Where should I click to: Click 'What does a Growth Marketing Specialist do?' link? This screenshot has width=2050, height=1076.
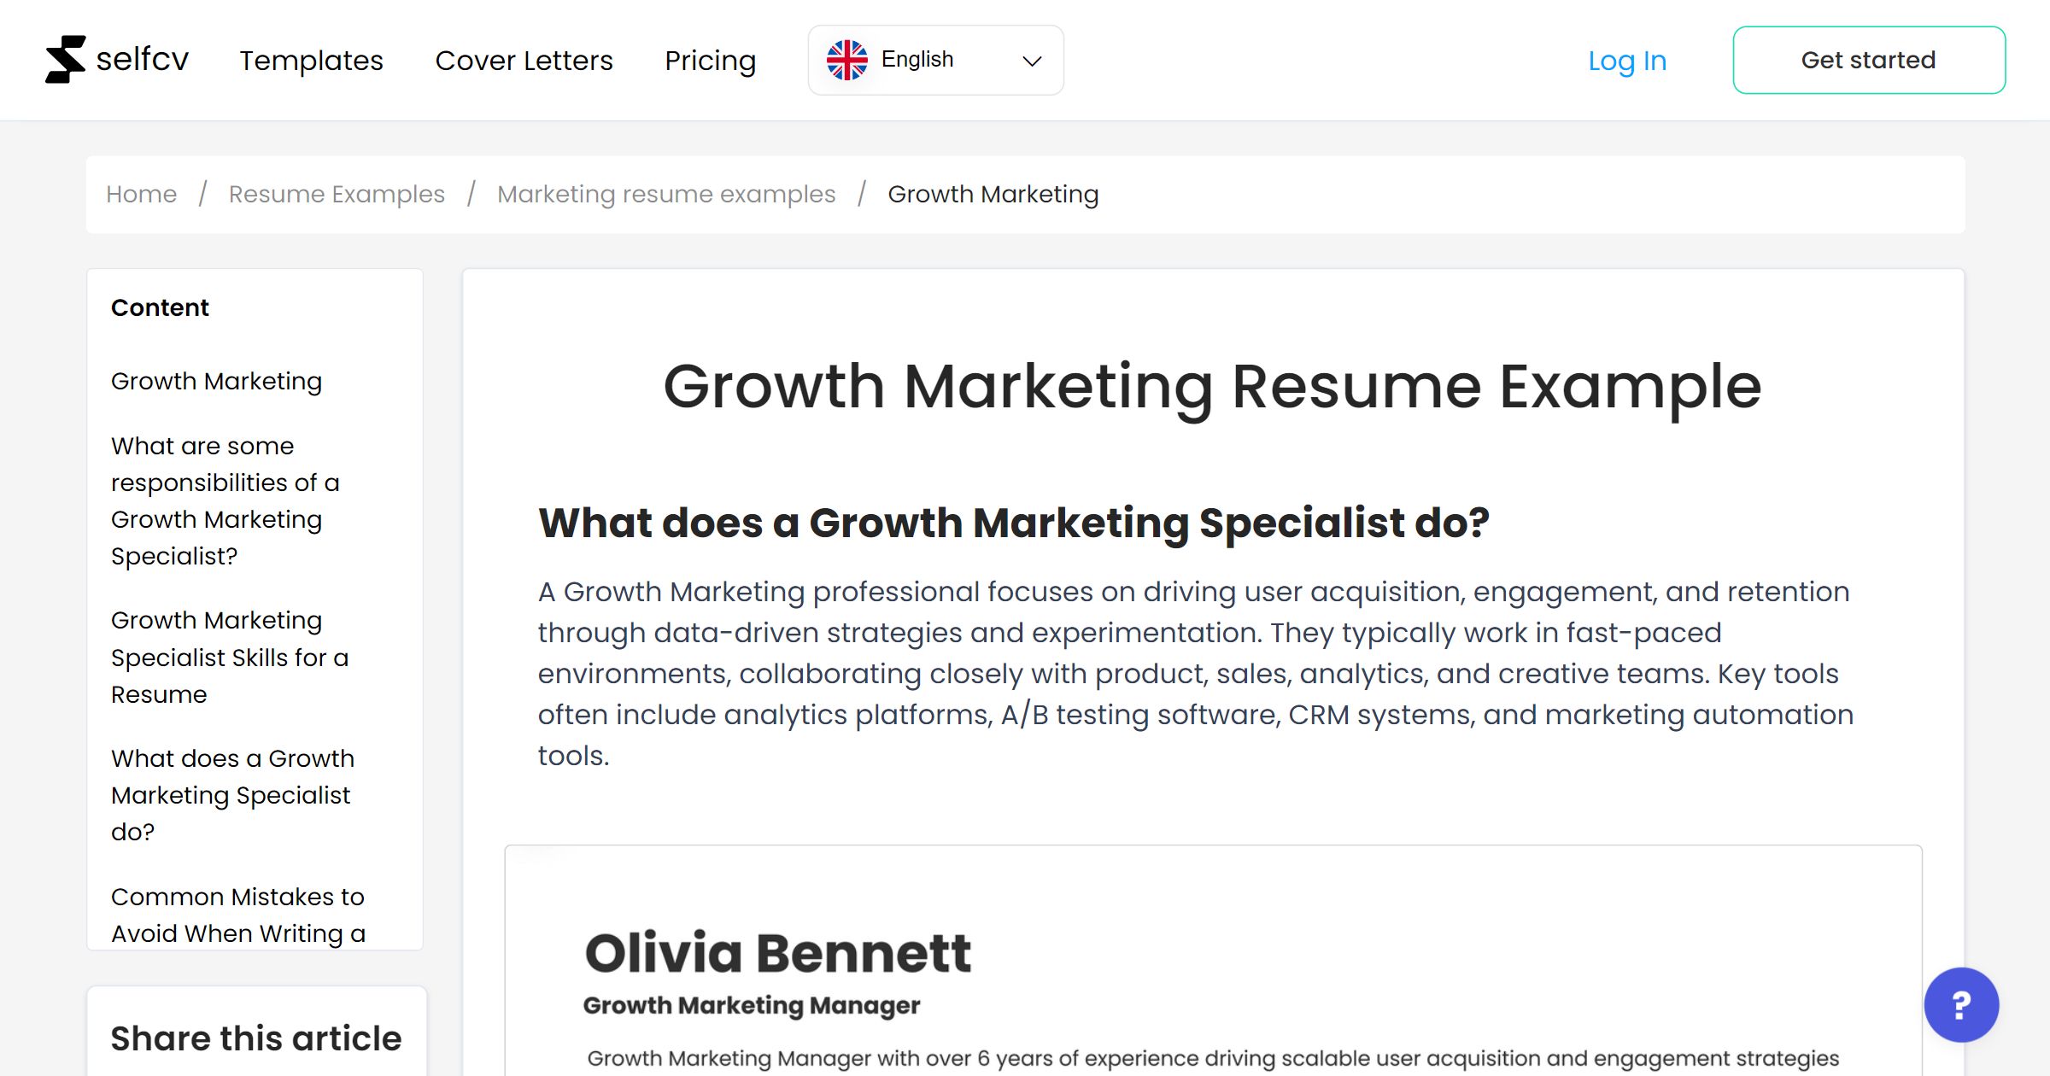coord(231,795)
